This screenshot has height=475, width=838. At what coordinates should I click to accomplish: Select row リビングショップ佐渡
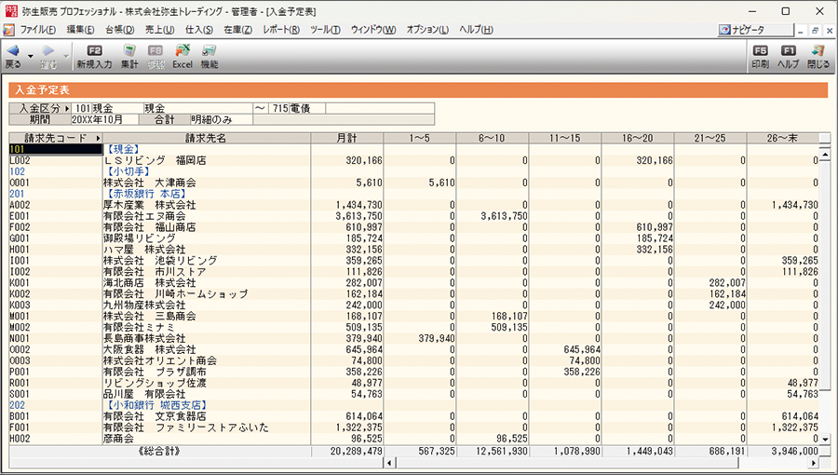point(413,383)
